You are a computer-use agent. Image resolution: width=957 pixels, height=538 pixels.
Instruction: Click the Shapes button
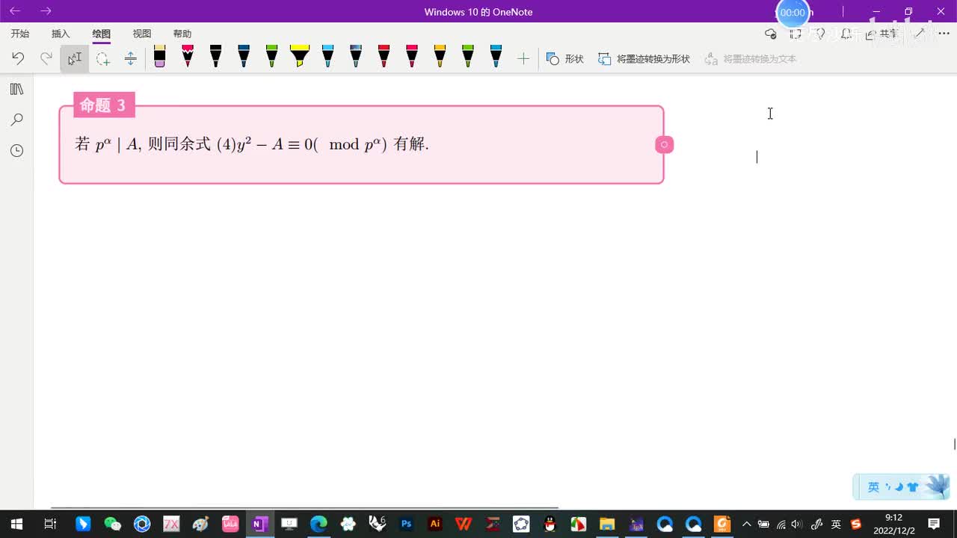[x=565, y=58]
